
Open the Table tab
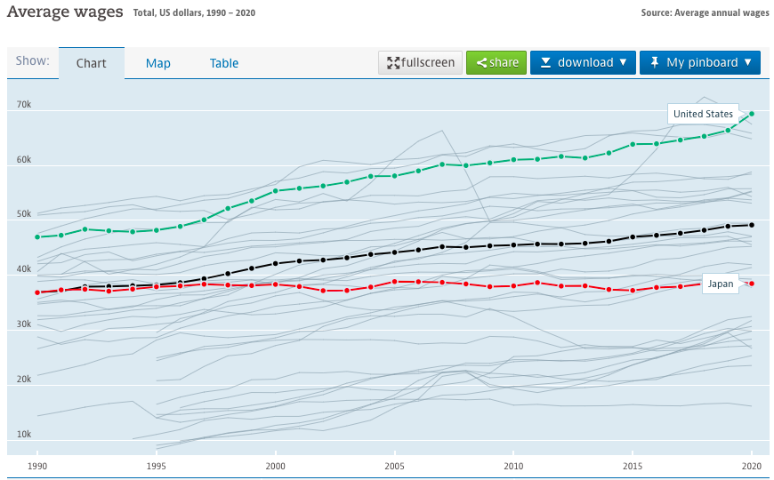(x=224, y=63)
